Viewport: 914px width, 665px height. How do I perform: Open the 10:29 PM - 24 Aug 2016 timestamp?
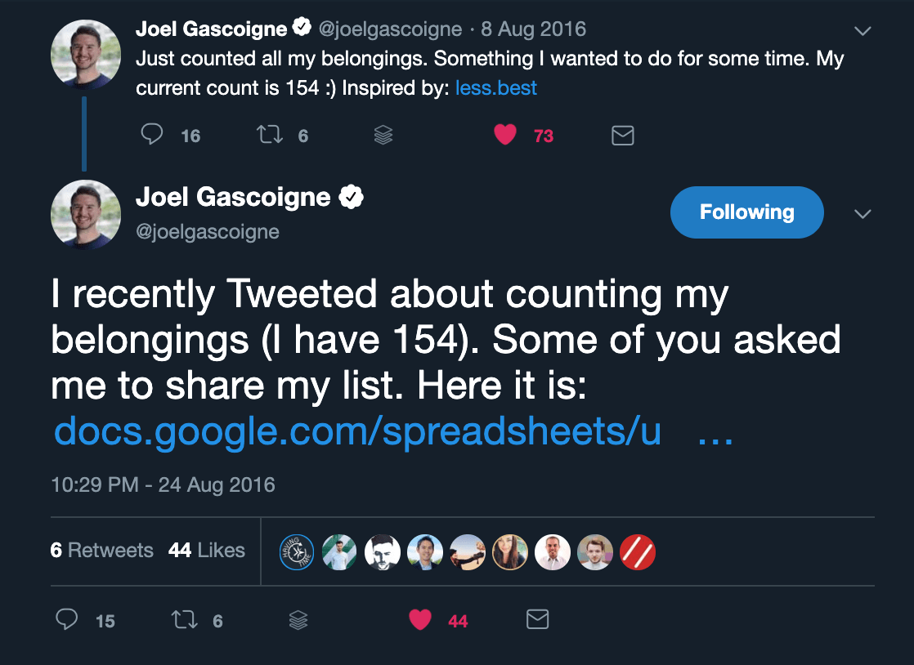(163, 484)
